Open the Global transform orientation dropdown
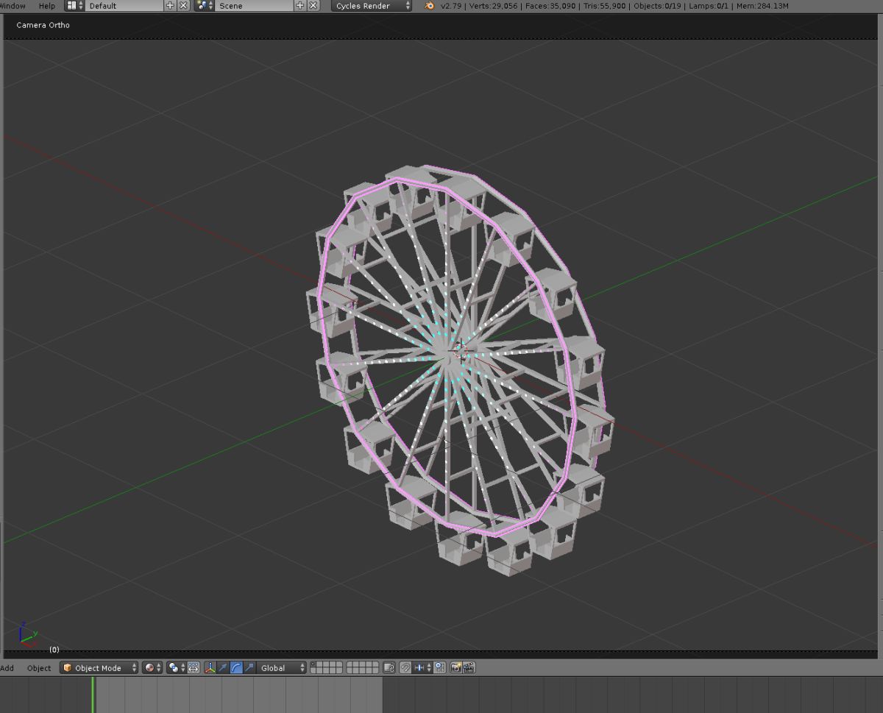Viewport: 883px width, 713px height. coord(282,668)
